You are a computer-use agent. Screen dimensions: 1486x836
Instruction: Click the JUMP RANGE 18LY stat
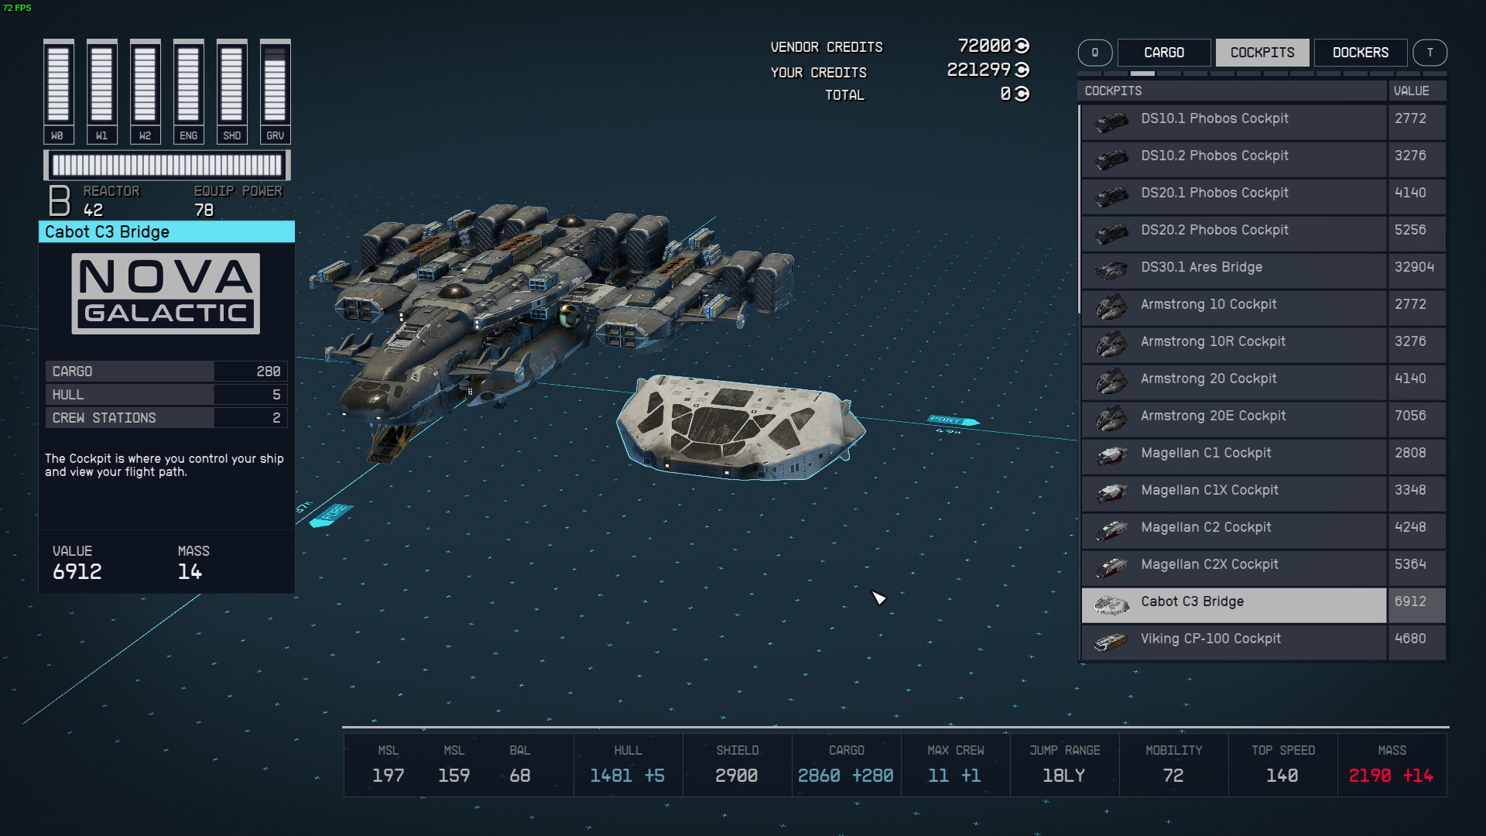pos(1064,765)
